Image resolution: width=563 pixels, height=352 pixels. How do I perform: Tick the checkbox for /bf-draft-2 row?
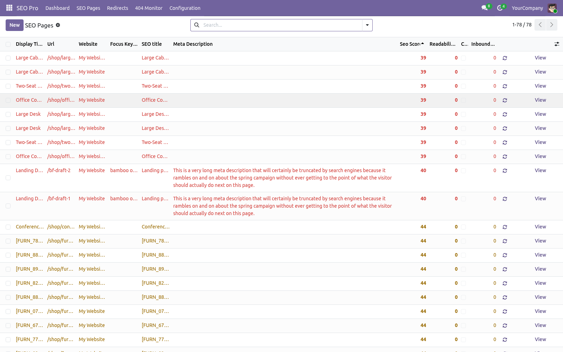click(x=8, y=178)
